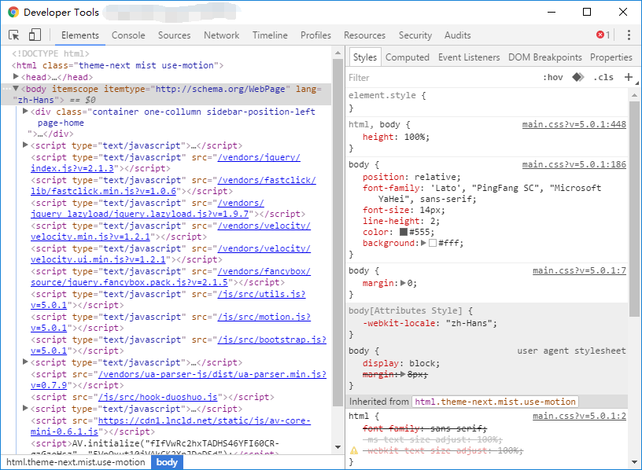This screenshot has height=470, width=642.
Task: Click the Styles pane scrollbar down arrow
Action: (x=634, y=462)
